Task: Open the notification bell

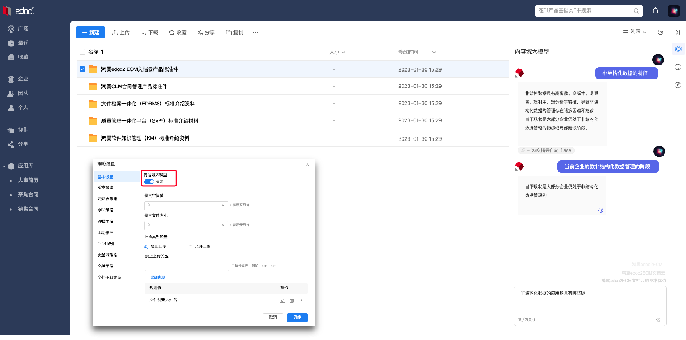Action: [x=655, y=11]
